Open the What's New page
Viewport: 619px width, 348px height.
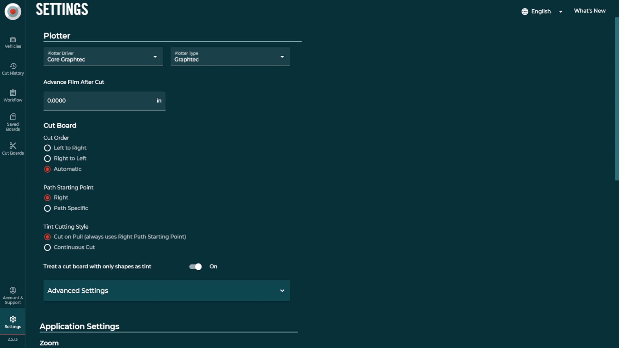(x=589, y=11)
